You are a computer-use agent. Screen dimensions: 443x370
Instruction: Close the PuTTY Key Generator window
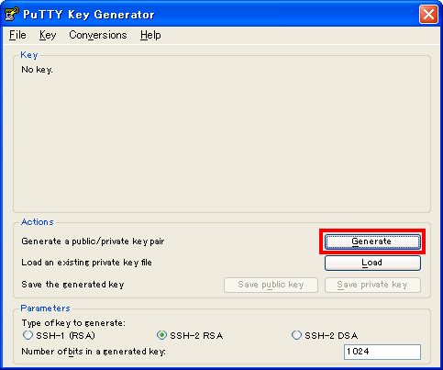(x=428, y=14)
